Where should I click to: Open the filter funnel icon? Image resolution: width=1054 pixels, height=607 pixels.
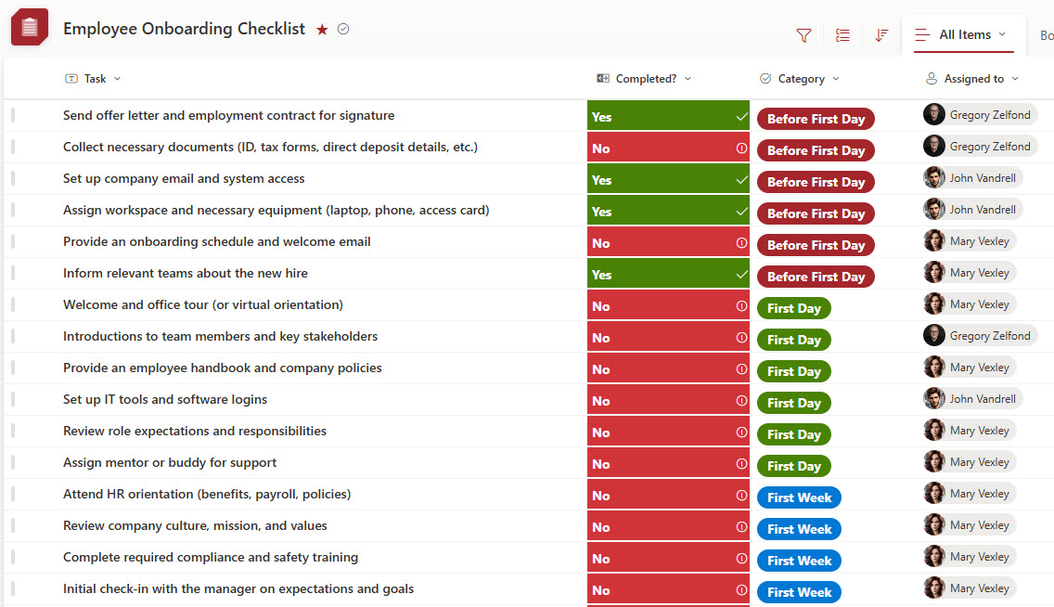803,35
